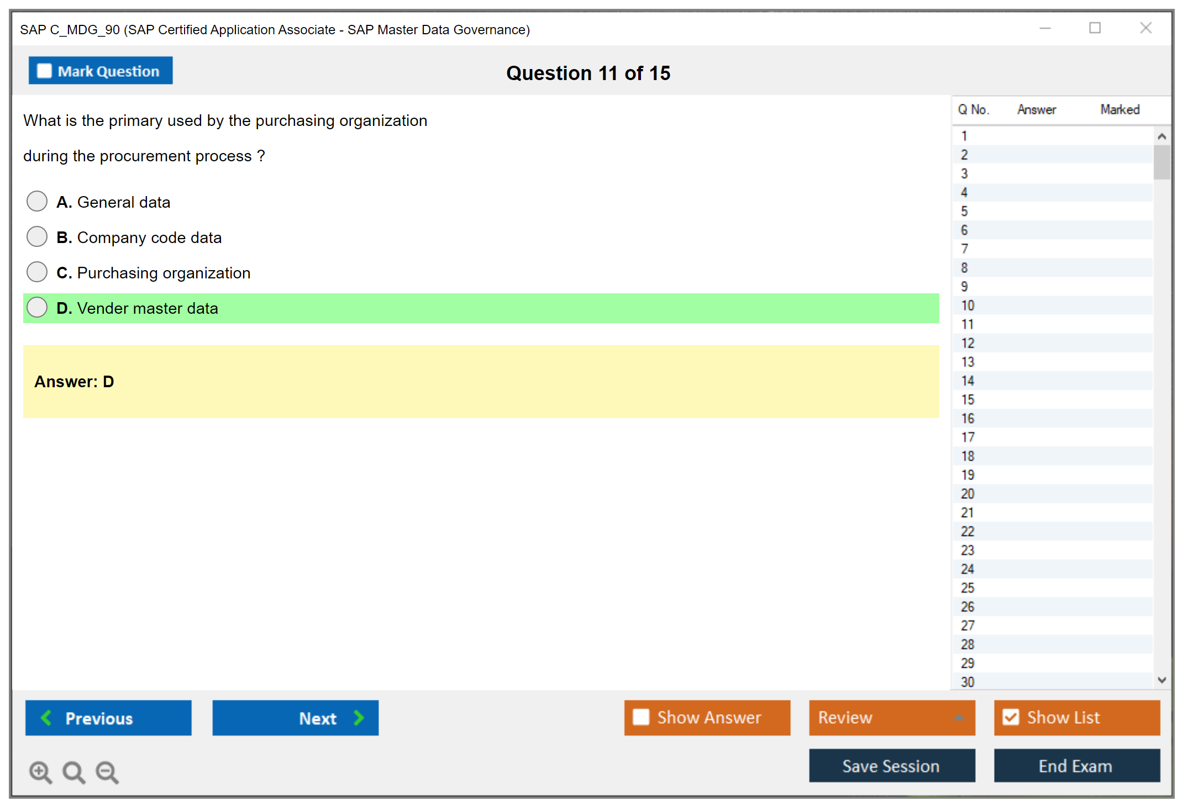This screenshot has width=1188, height=812.
Task: Minimize the exam window
Action: tap(1045, 28)
